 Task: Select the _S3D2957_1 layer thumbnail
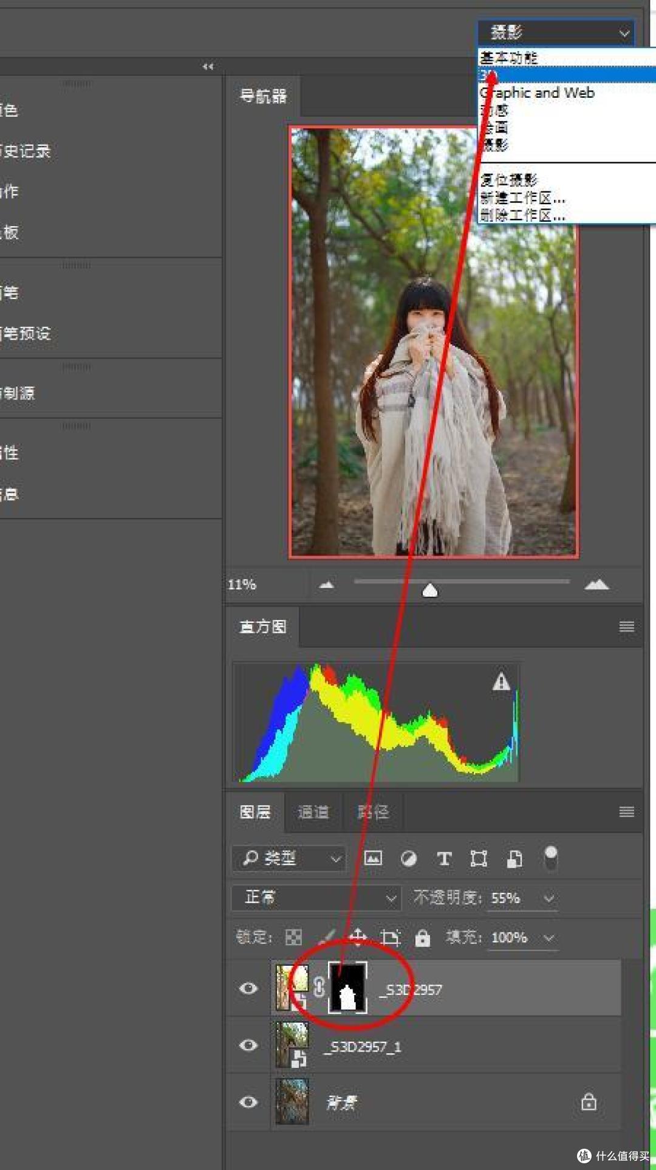coord(292,1045)
